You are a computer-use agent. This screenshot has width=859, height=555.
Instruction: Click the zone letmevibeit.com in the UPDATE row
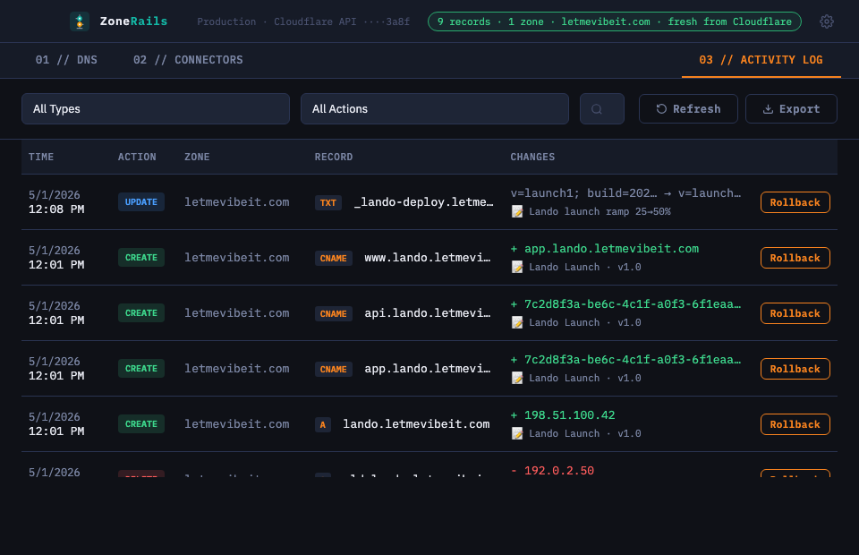[236, 202]
